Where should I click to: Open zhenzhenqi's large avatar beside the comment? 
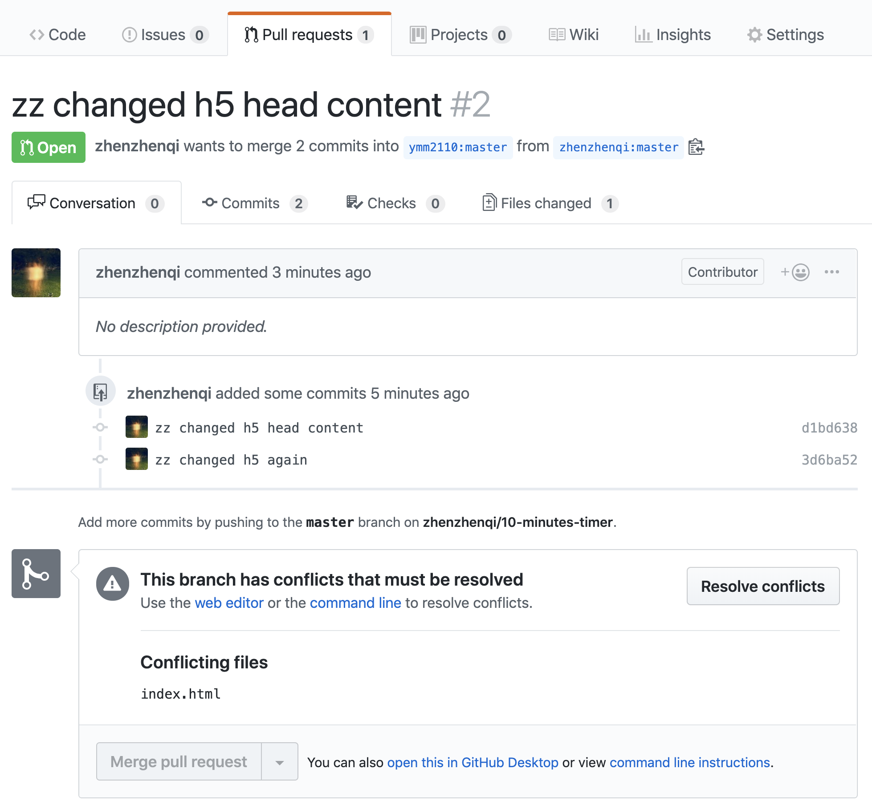pos(36,273)
